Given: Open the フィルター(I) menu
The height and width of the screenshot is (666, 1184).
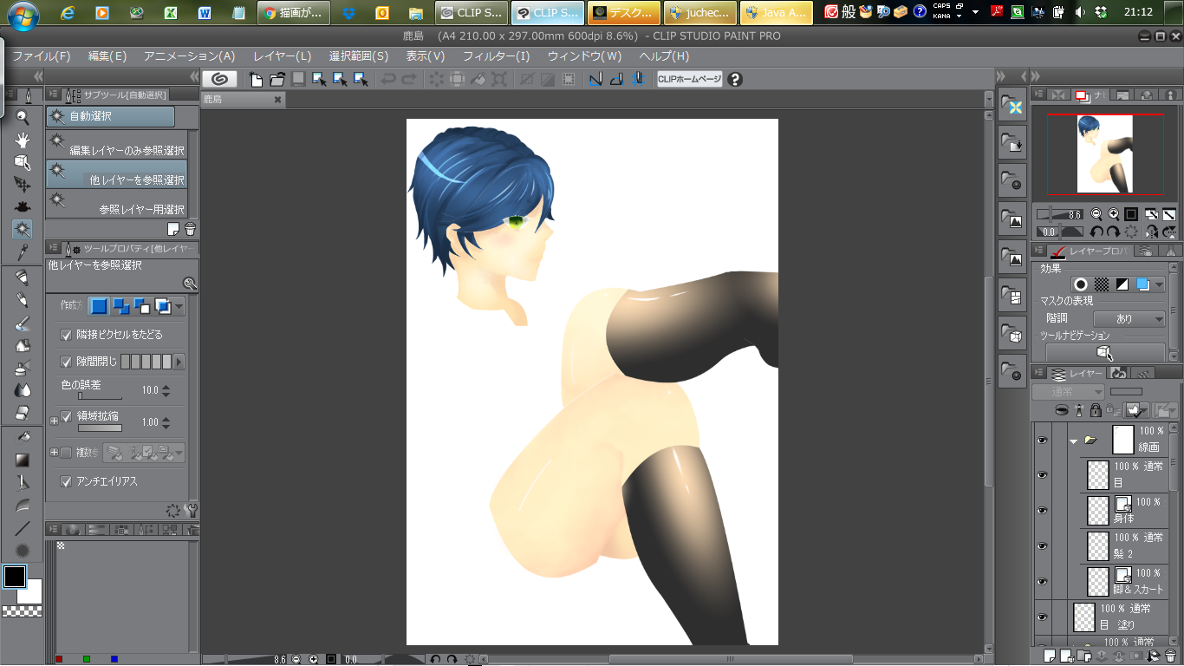Looking at the screenshot, I should click(x=496, y=56).
